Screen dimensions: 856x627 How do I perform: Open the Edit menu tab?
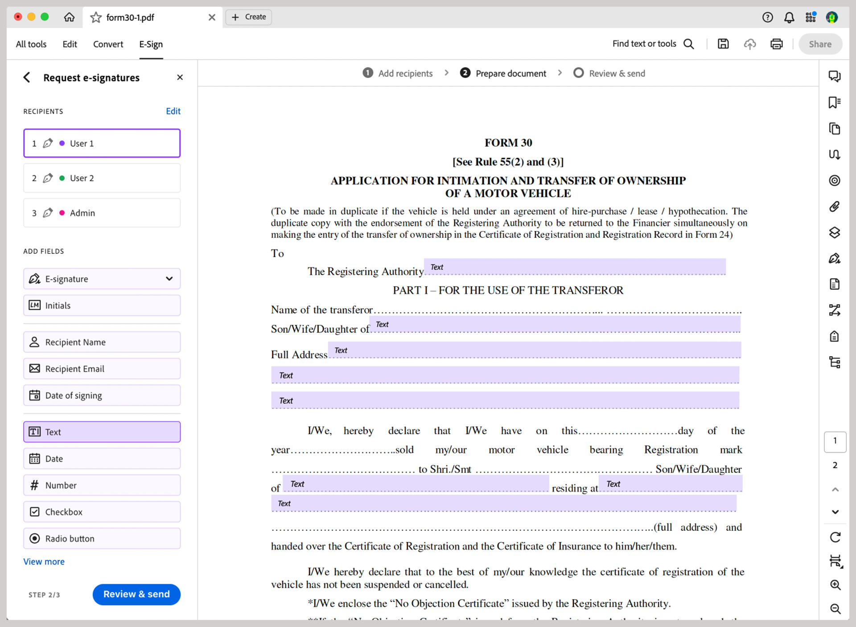[x=70, y=44]
